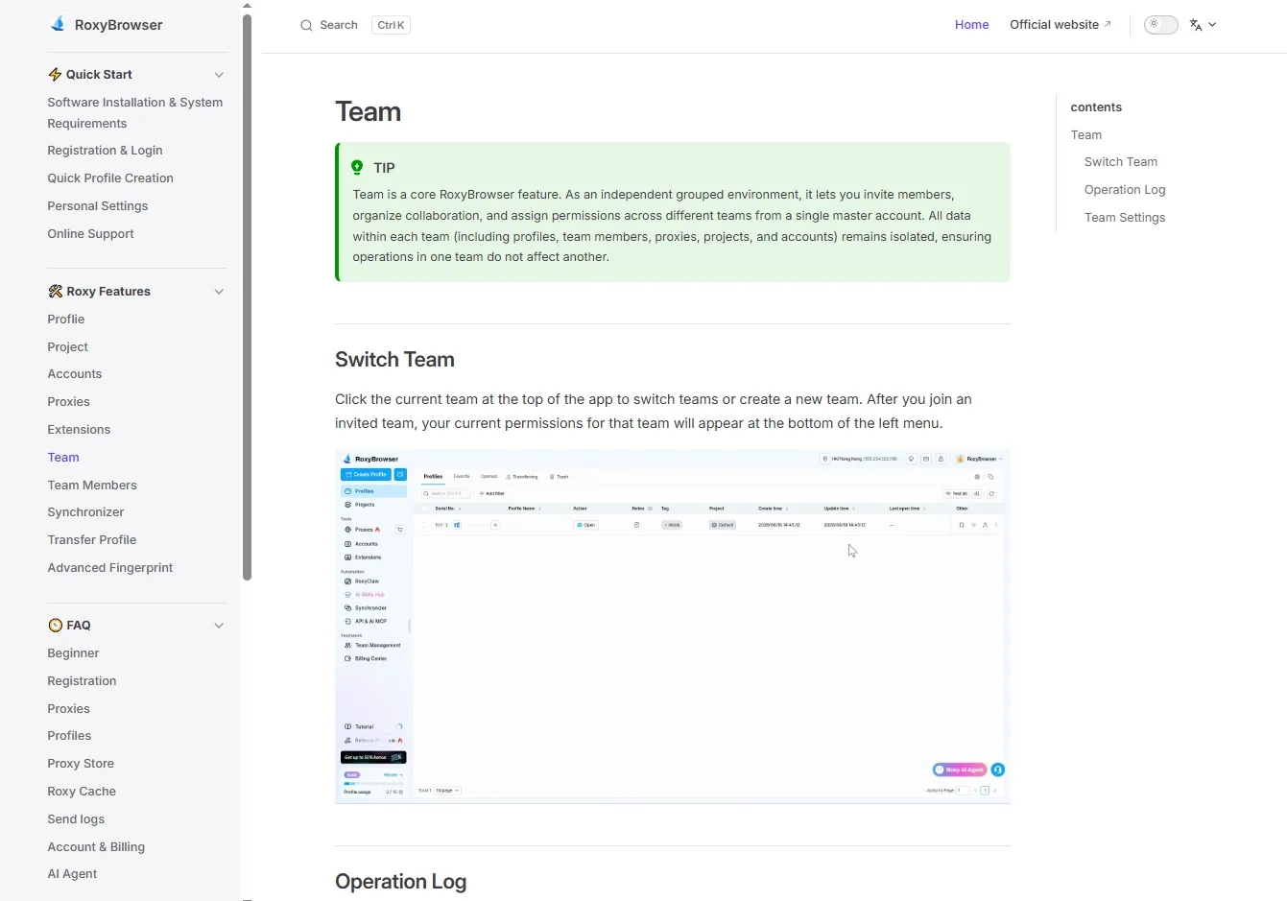The image size is (1287, 901).
Task: Jump to Operation Log in contents
Action: tap(1125, 190)
